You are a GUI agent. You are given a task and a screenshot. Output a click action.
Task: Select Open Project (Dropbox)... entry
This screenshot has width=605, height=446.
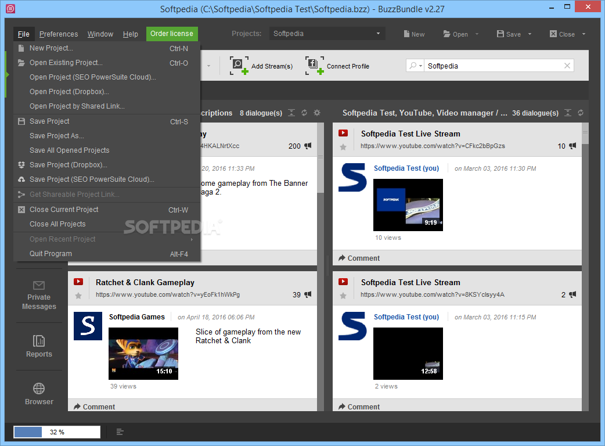107,92
